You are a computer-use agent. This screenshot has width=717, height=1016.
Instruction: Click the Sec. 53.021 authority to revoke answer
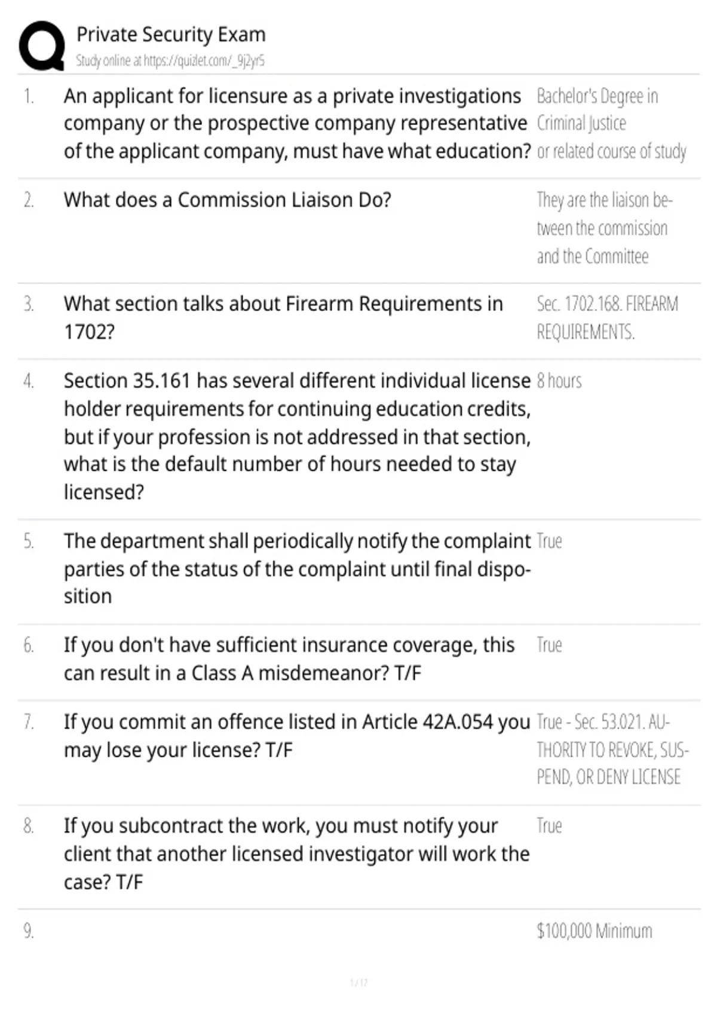pyautogui.click(x=612, y=749)
